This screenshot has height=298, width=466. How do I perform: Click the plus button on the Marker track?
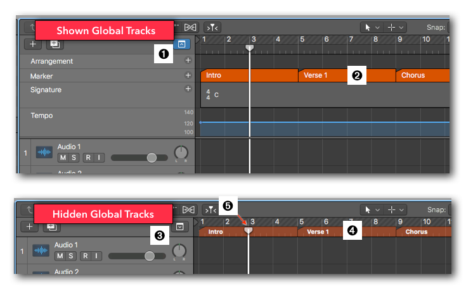188,75
